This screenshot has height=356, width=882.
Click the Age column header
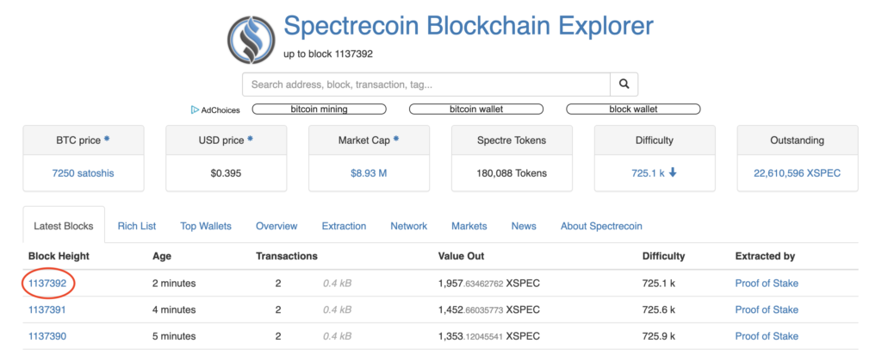tap(162, 256)
